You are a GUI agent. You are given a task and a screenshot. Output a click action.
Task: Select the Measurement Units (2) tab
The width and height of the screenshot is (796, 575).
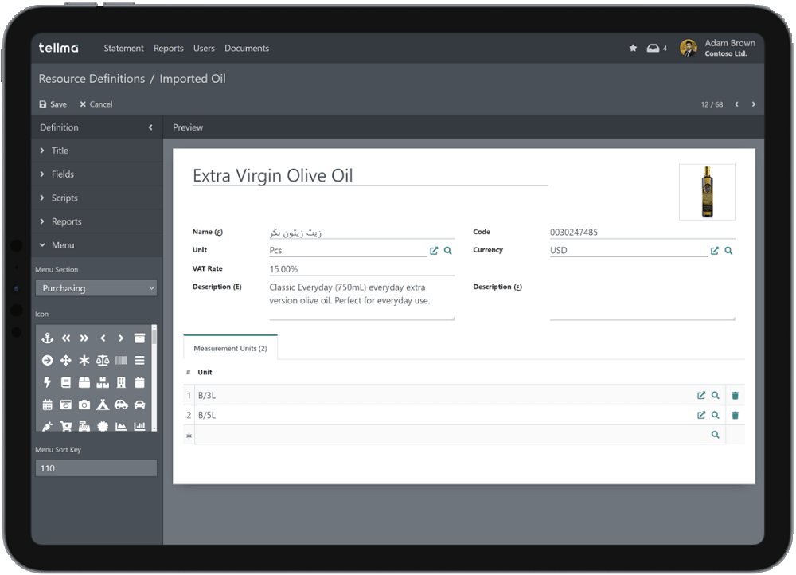tap(231, 349)
